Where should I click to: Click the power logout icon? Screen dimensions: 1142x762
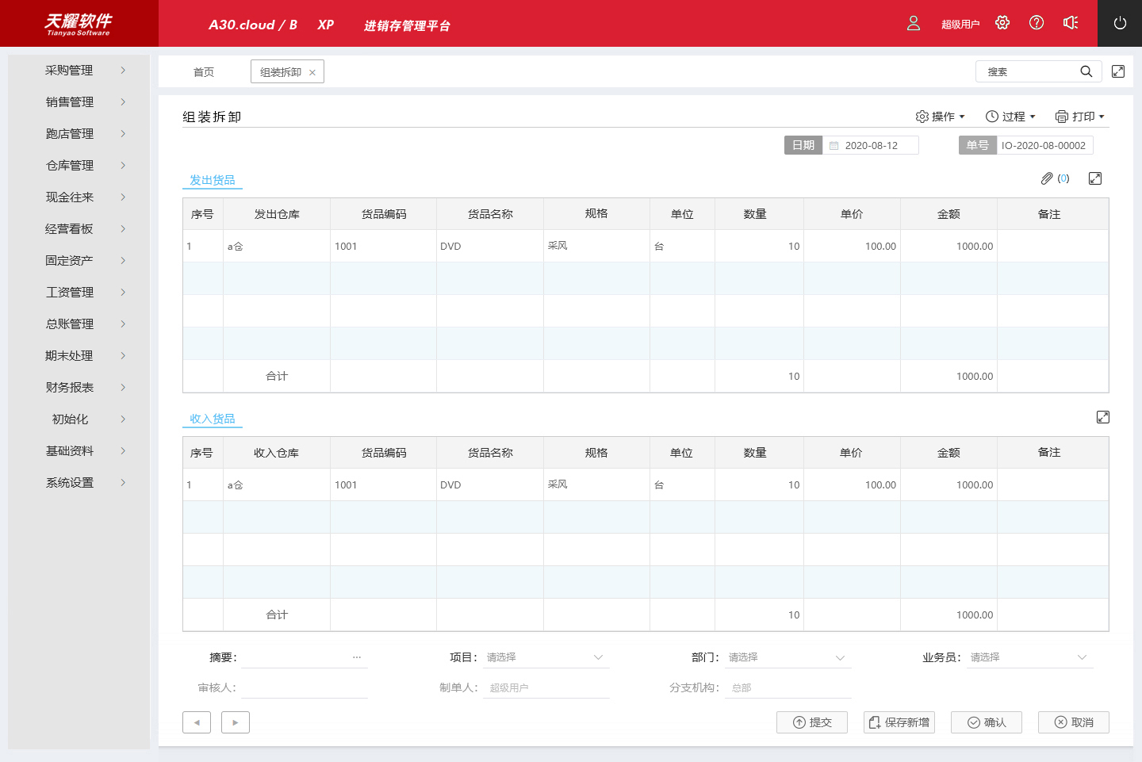[x=1120, y=23]
